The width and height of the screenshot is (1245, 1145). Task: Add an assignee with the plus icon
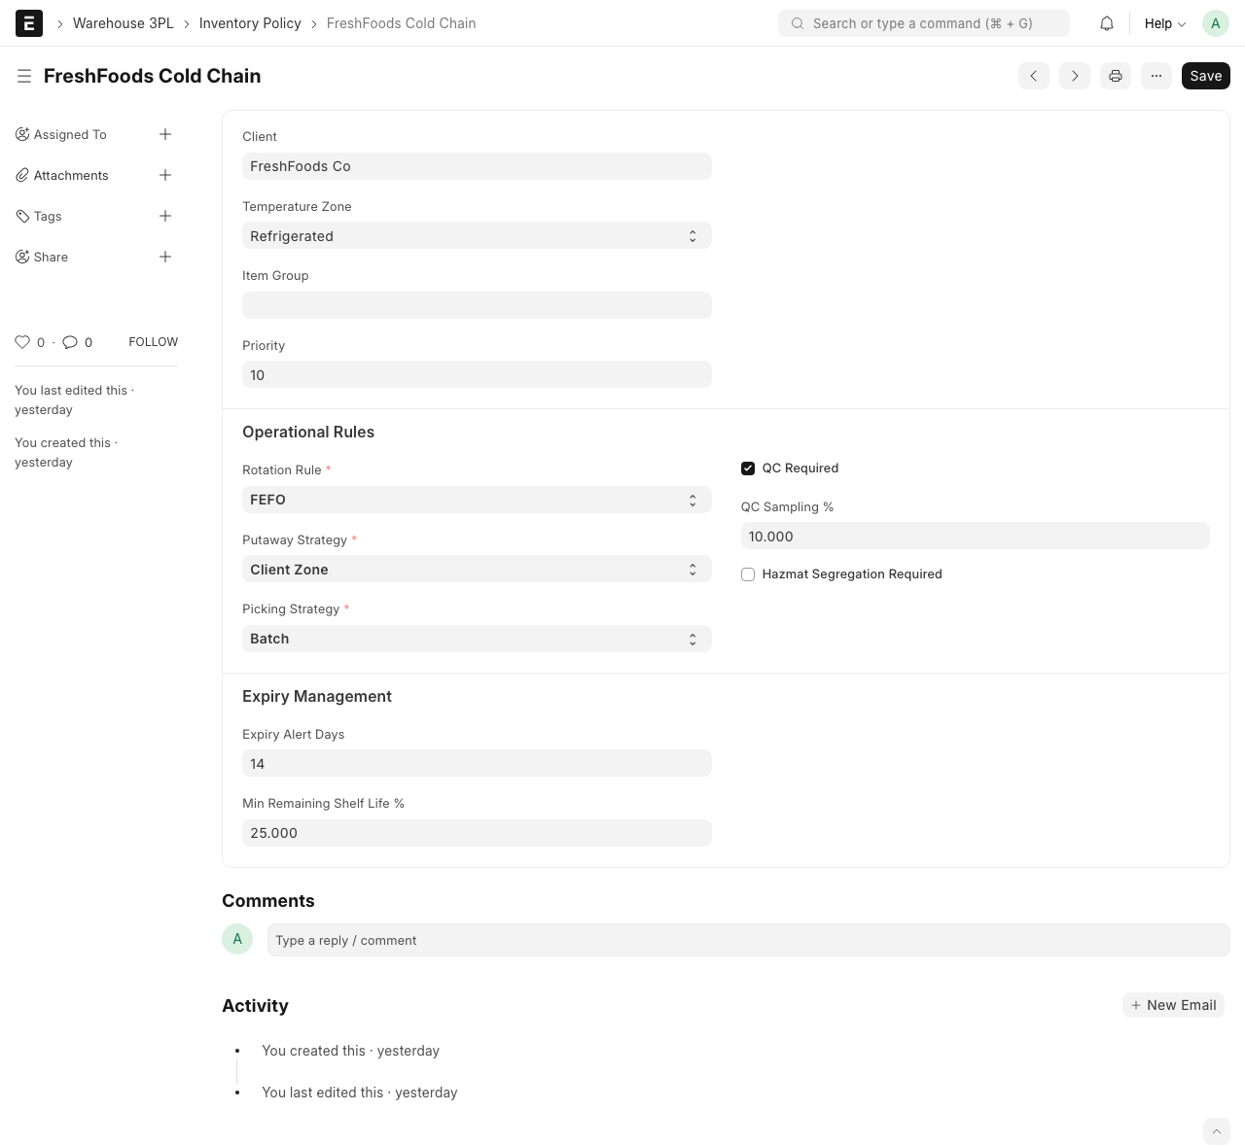tap(165, 134)
